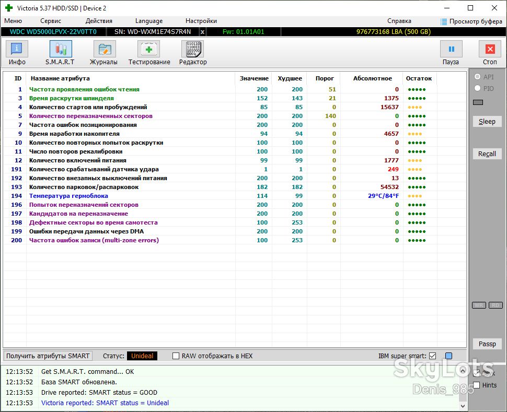Screen dimensions: 507x412
Task: Open the Language menu
Action: tap(149, 21)
